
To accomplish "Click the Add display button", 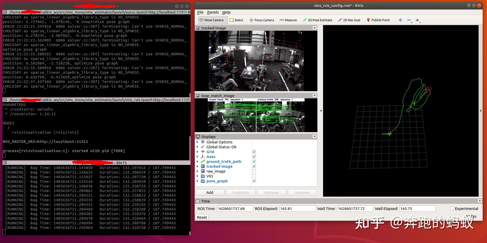I will 210,192.
